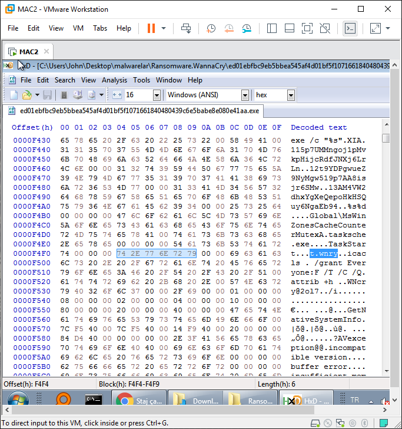
Task: Enter full screen mode in VMware
Action: click(307, 28)
